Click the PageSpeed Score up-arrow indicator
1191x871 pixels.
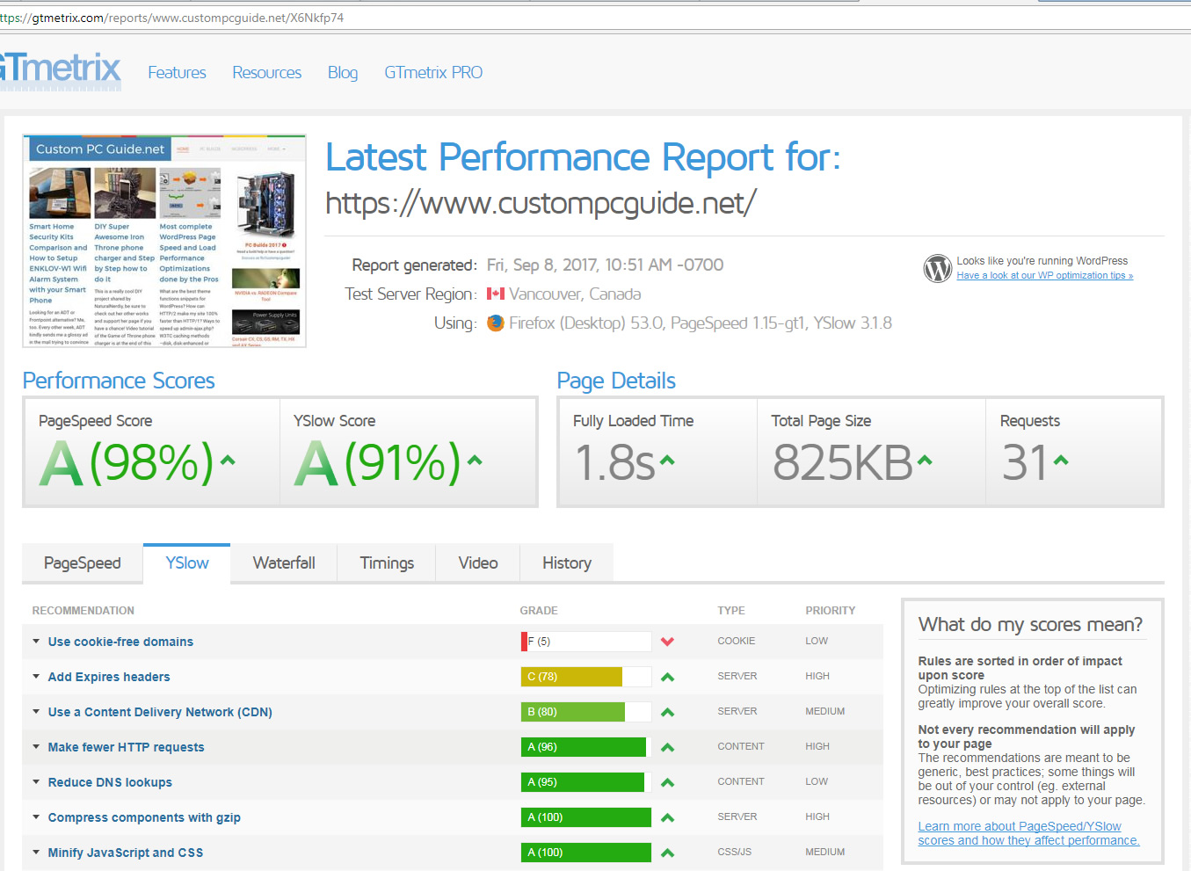228,460
